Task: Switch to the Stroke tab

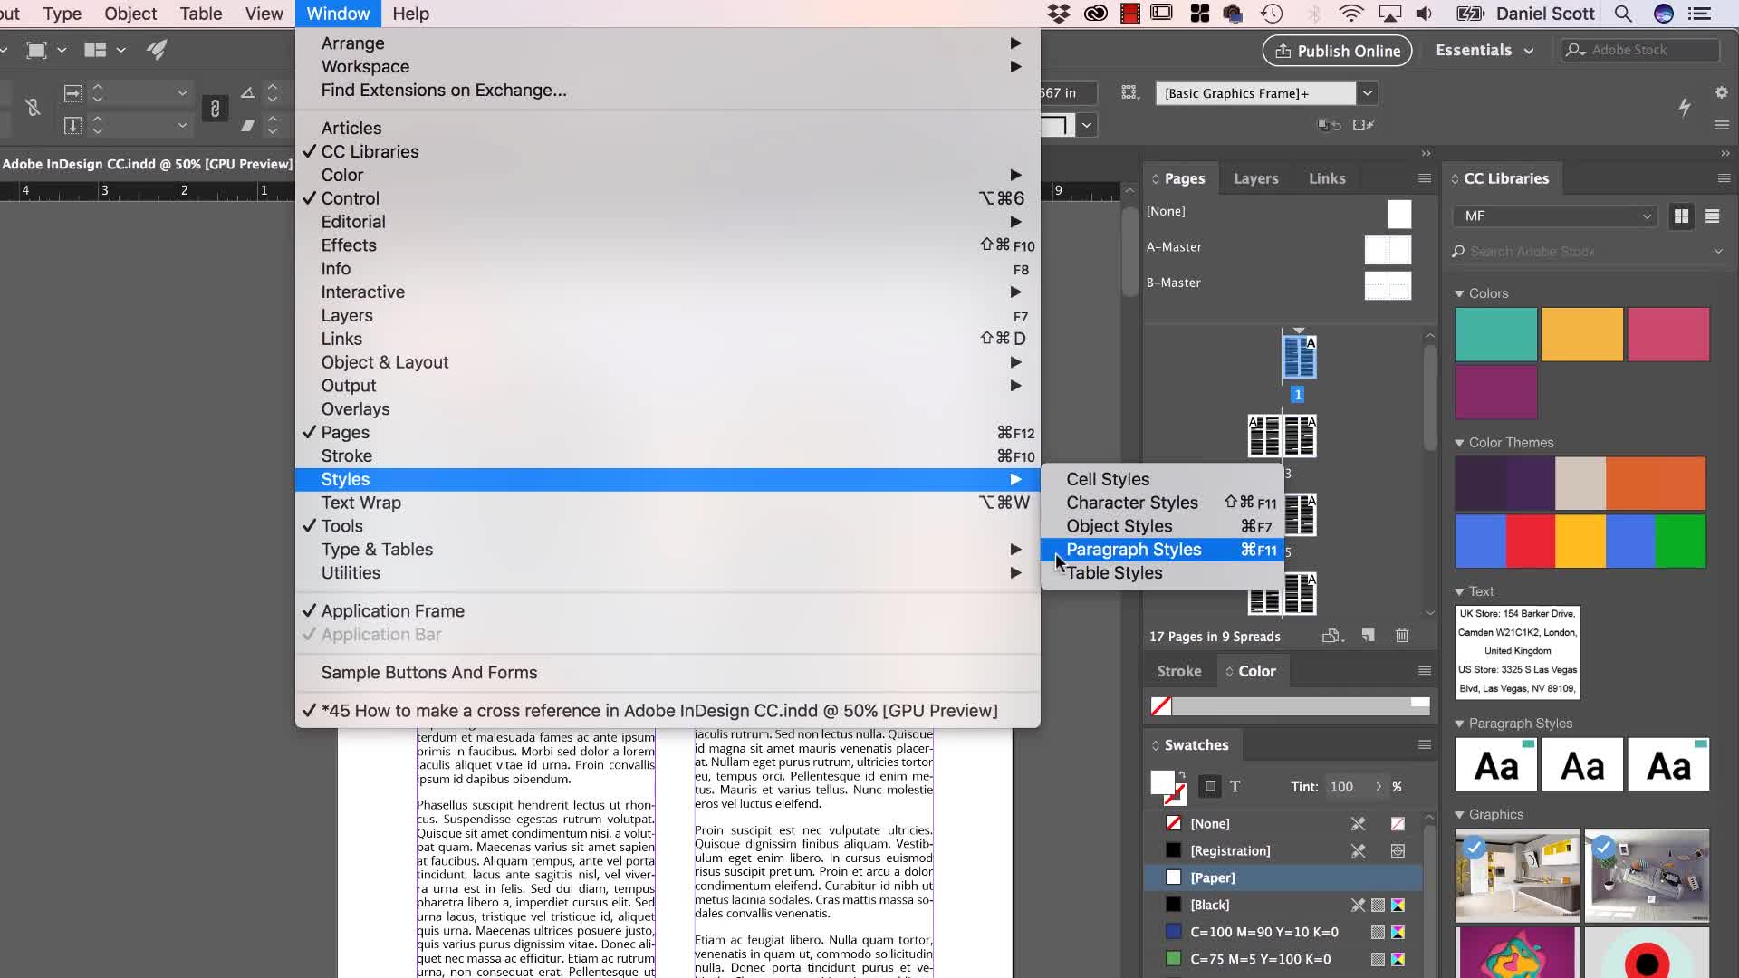Action: 1179,671
